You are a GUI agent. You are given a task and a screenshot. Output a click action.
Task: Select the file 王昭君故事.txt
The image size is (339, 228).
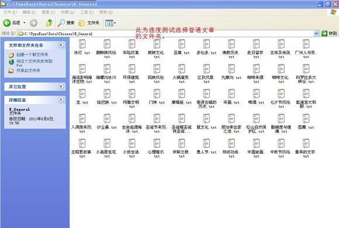82,148
